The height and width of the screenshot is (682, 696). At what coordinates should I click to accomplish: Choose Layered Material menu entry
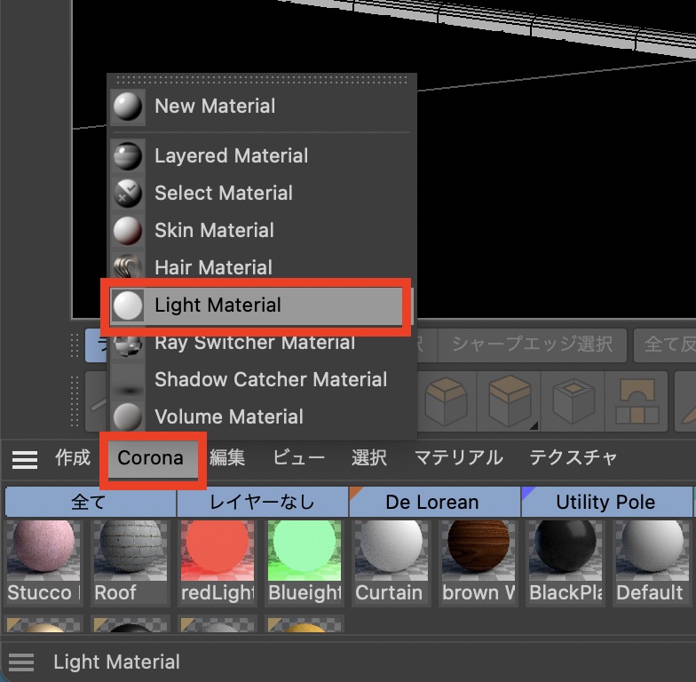[x=262, y=156]
